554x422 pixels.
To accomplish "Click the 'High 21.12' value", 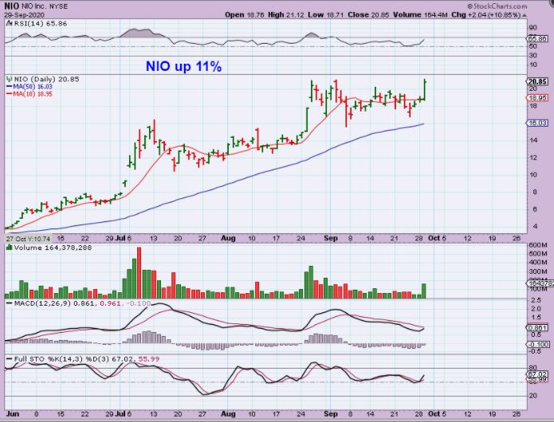I will pos(286,15).
